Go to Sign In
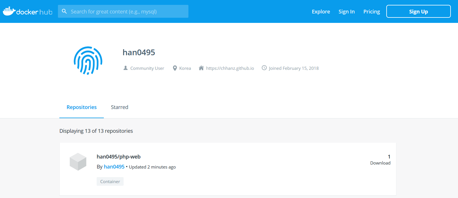Viewport: 458px width, 198px height. (346, 11)
